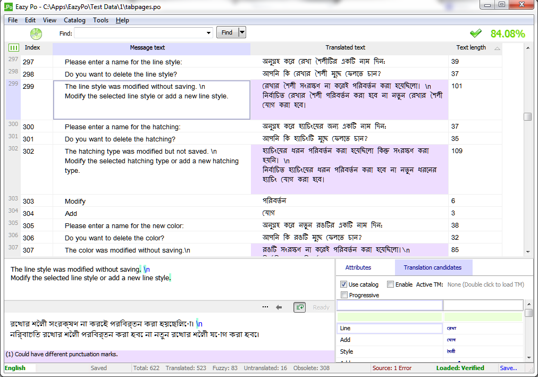The height and width of the screenshot is (377, 538).
Task: Click 'Loaded: Verified' in the status bar
Action: pos(460,368)
